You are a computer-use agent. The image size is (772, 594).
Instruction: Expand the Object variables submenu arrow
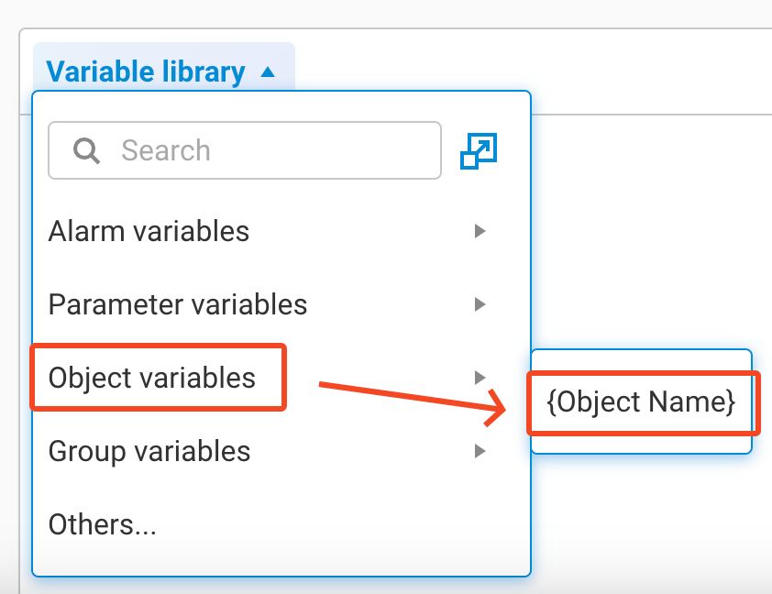480,377
